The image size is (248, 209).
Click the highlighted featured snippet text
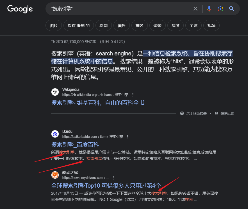point(142,57)
